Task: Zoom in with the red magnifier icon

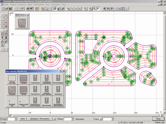Action: (x=42, y=9)
